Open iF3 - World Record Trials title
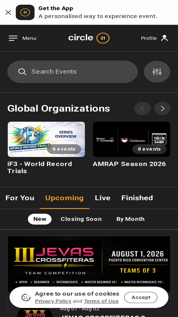The height and width of the screenshot is (317, 178). (39, 167)
